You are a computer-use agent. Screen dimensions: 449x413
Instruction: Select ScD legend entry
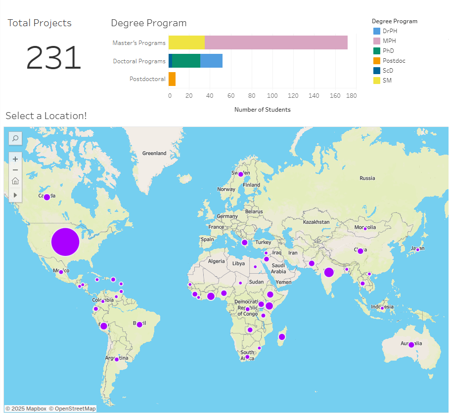click(388, 71)
